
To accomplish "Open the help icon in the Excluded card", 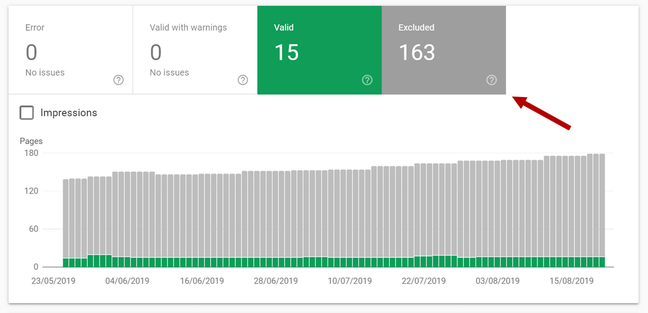I will click(x=491, y=80).
